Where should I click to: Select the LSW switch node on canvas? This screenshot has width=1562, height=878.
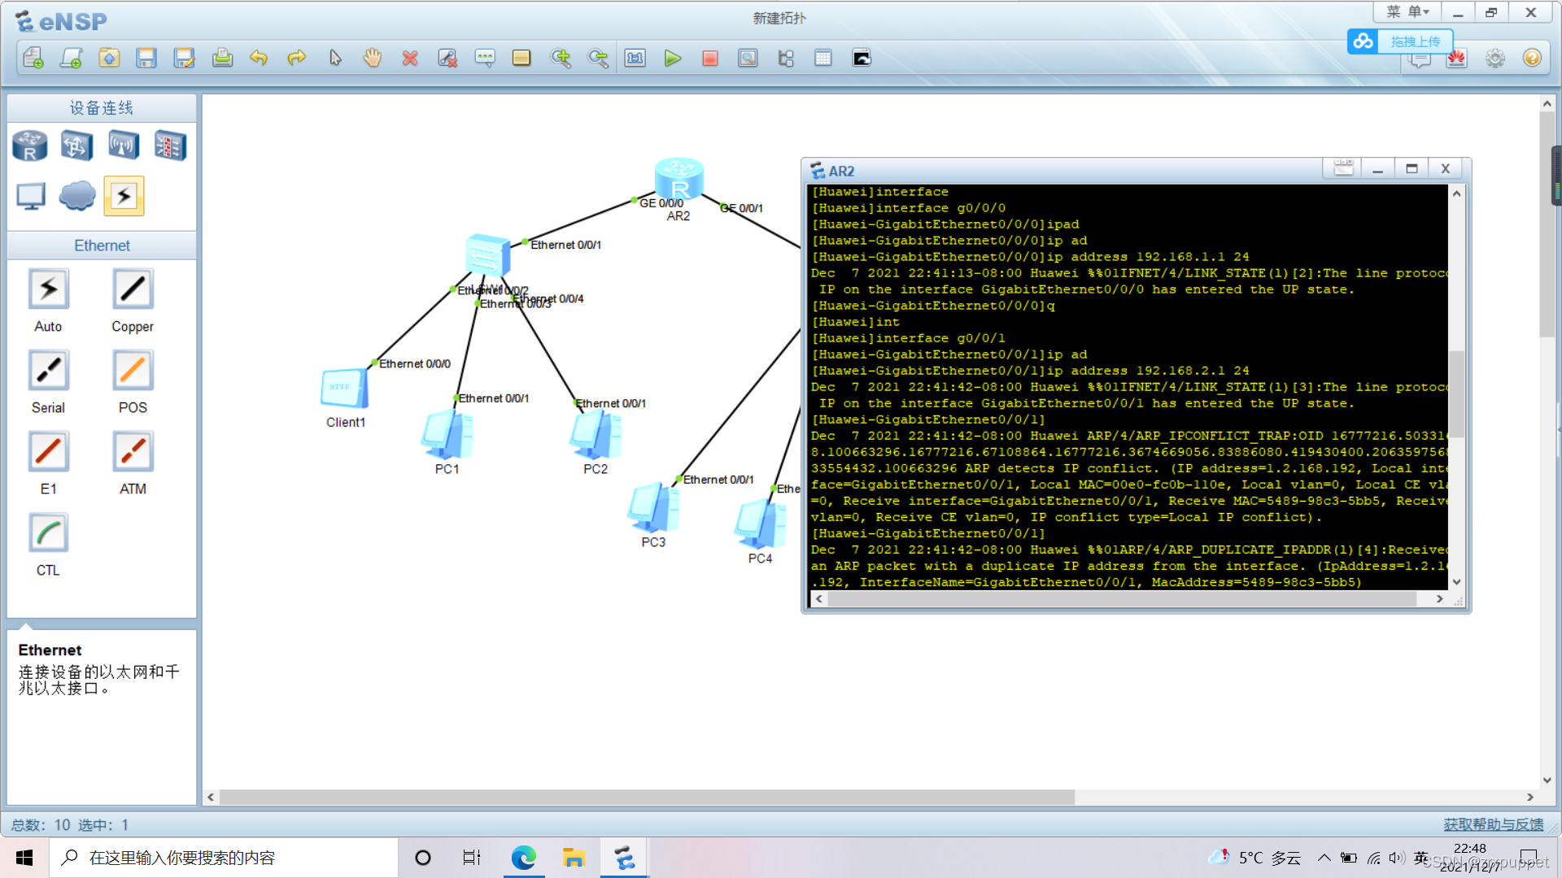tap(487, 255)
